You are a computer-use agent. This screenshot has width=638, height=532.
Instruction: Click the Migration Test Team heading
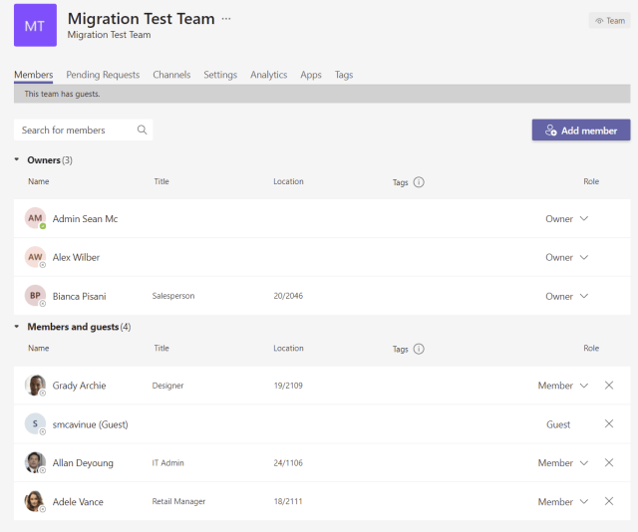(141, 19)
